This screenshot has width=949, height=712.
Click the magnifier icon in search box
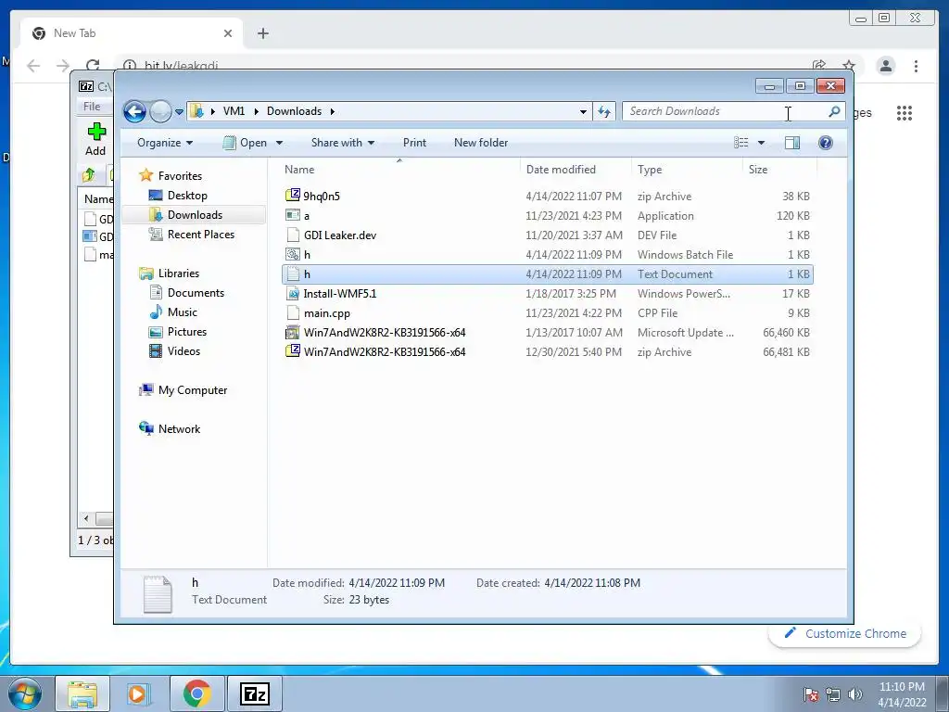834,111
